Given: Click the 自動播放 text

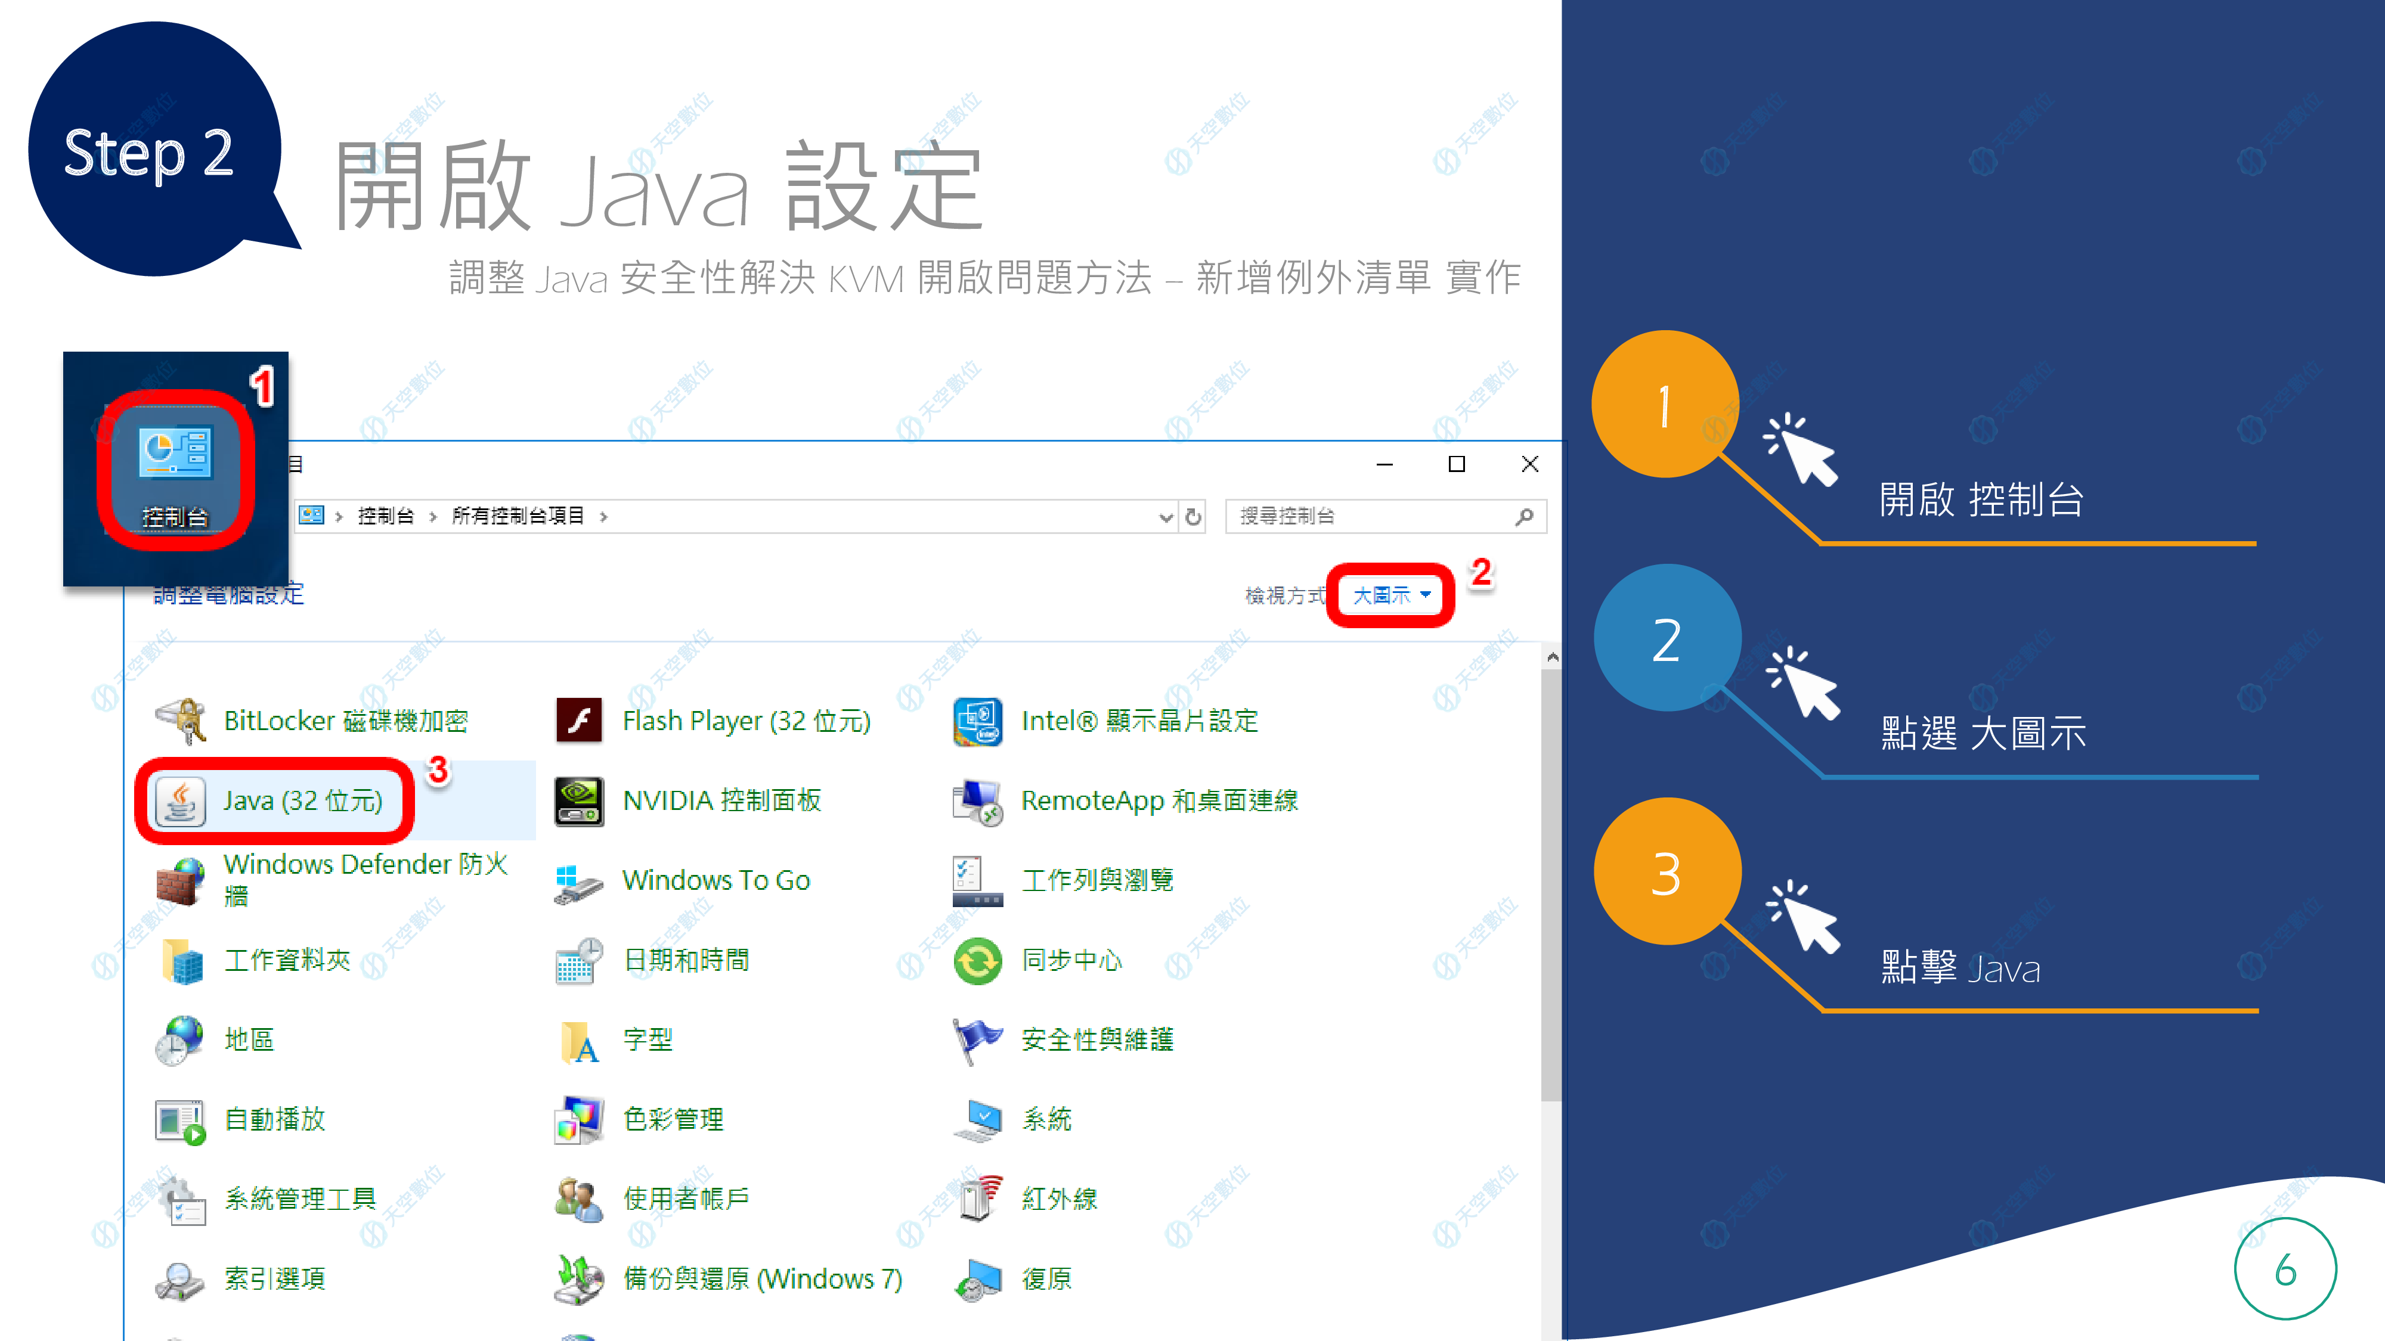Looking at the screenshot, I should pos(275,1120).
